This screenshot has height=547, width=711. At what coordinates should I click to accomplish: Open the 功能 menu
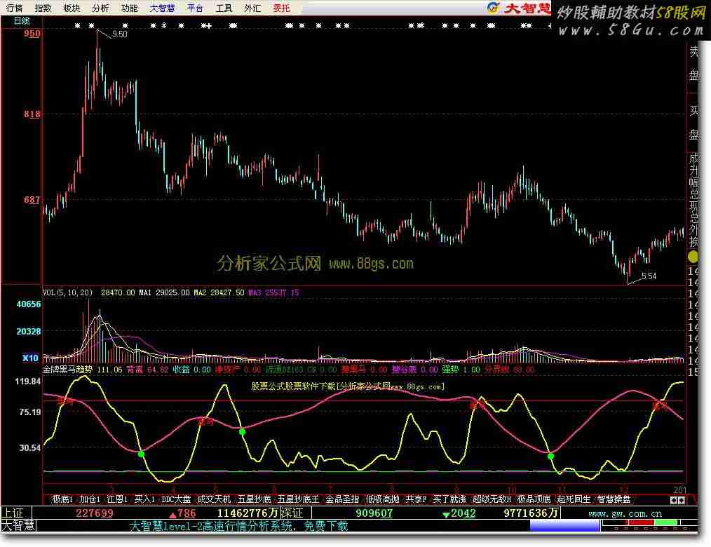pos(129,8)
